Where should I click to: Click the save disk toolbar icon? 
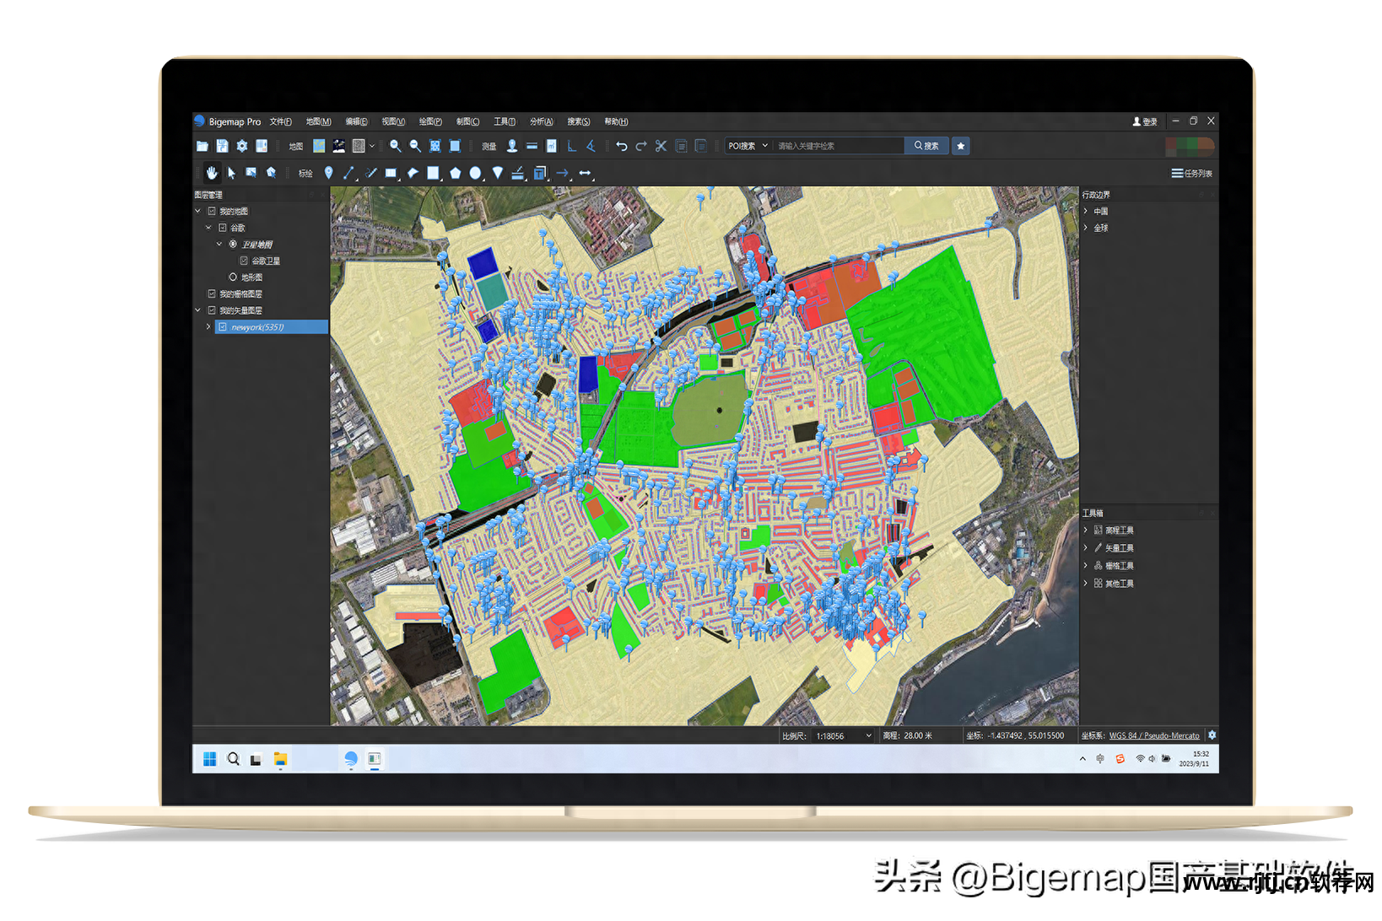click(x=222, y=146)
